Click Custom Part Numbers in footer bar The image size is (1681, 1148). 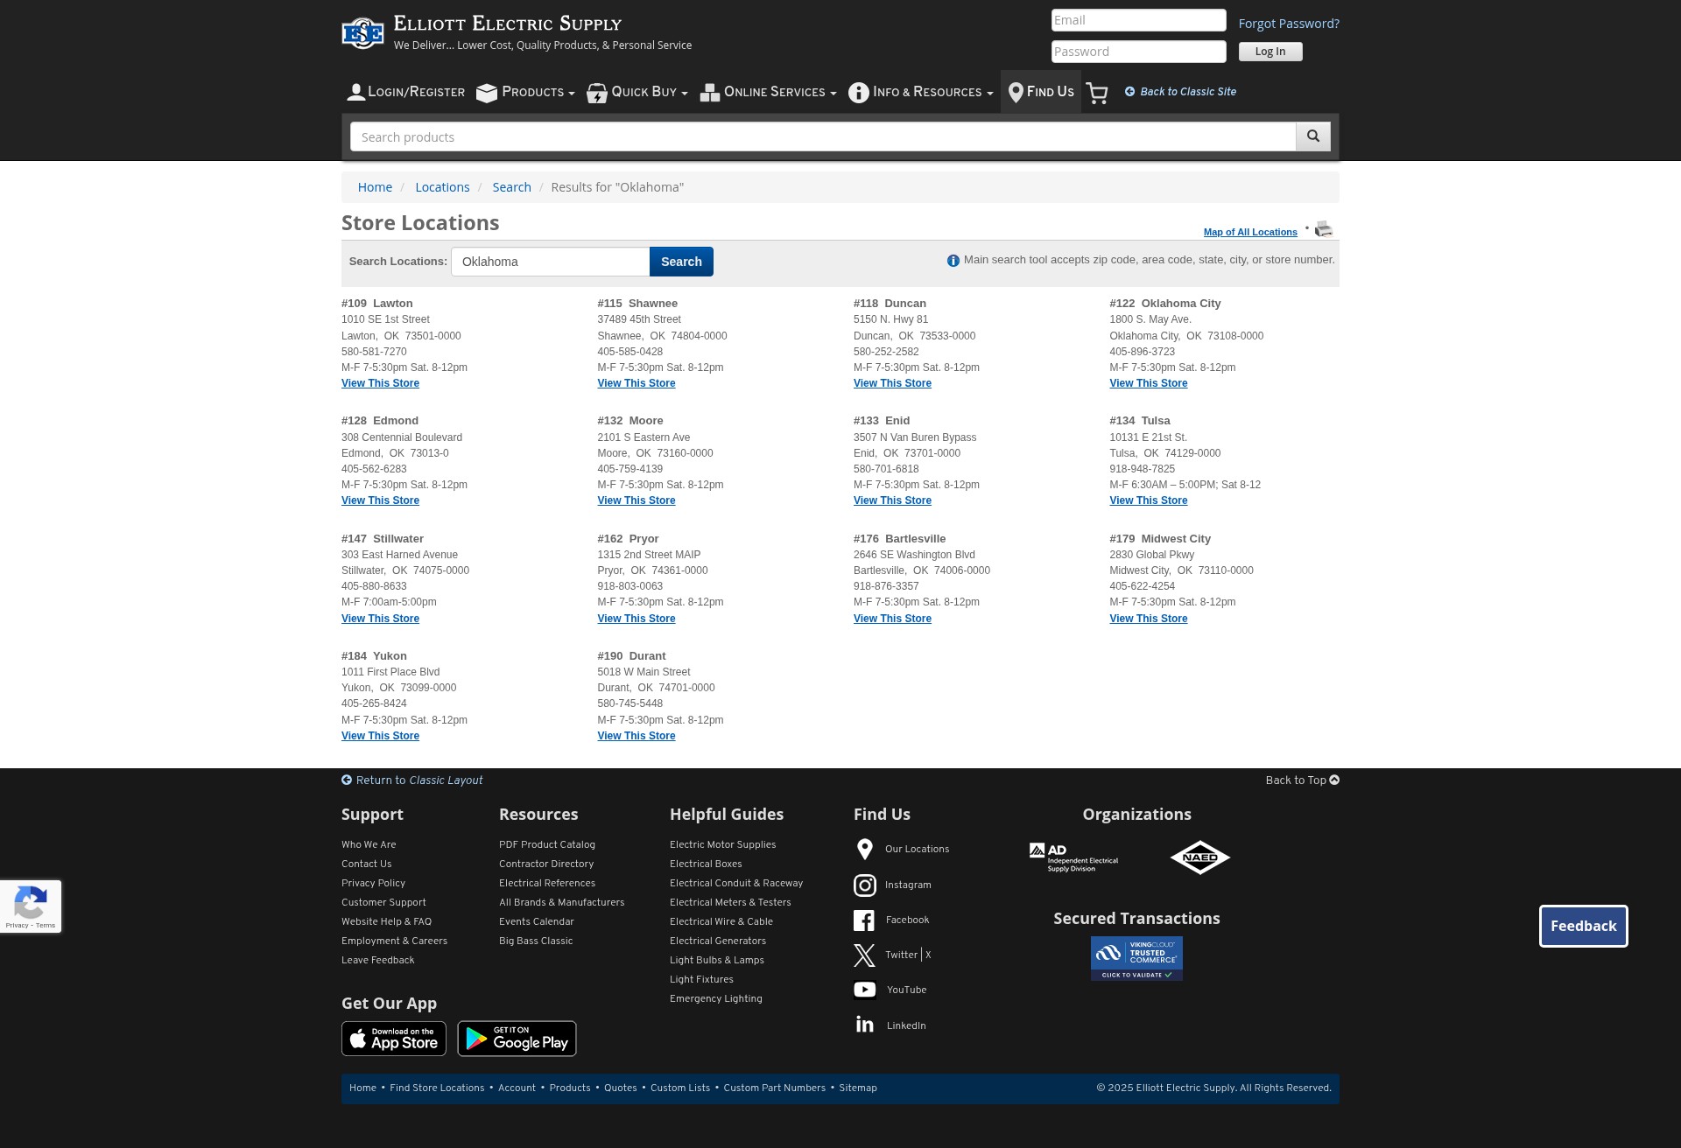pyautogui.click(x=774, y=1088)
